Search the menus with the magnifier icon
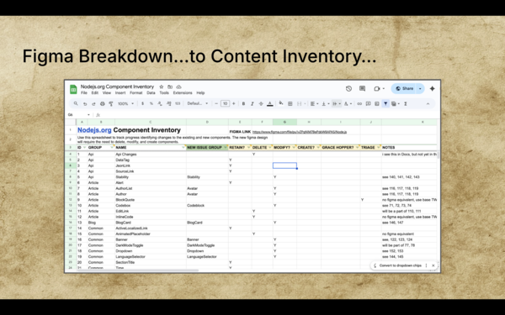Viewport: 505px width, 315px height. (x=76, y=103)
